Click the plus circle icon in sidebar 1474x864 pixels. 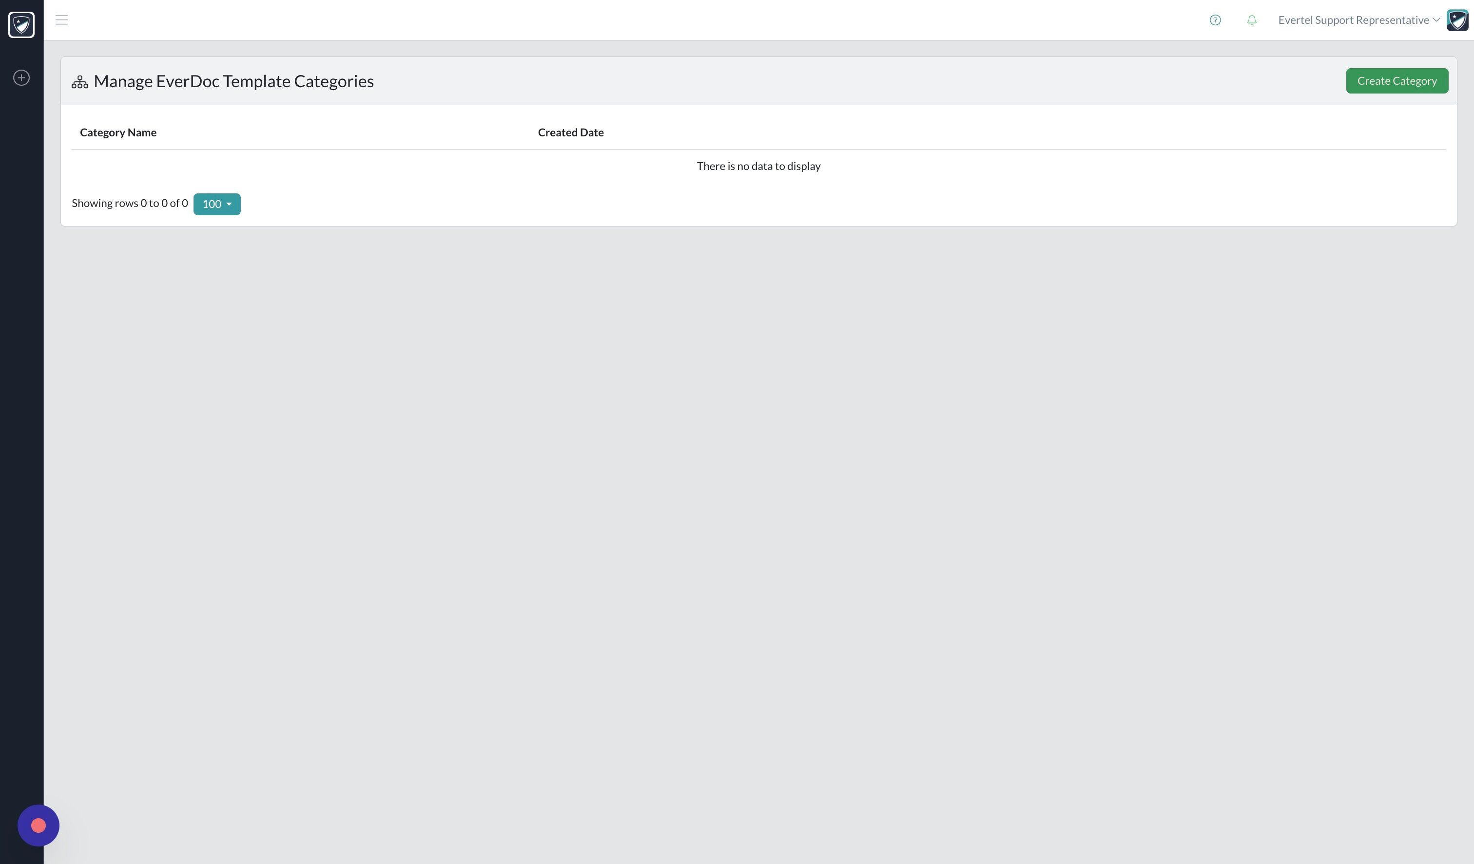pyautogui.click(x=21, y=78)
